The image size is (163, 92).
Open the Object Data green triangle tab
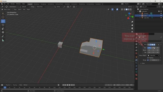tap(137, 72)
